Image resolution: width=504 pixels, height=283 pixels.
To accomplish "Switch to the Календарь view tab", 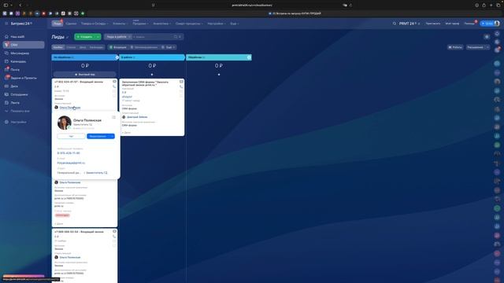I will tap(96, 47).
